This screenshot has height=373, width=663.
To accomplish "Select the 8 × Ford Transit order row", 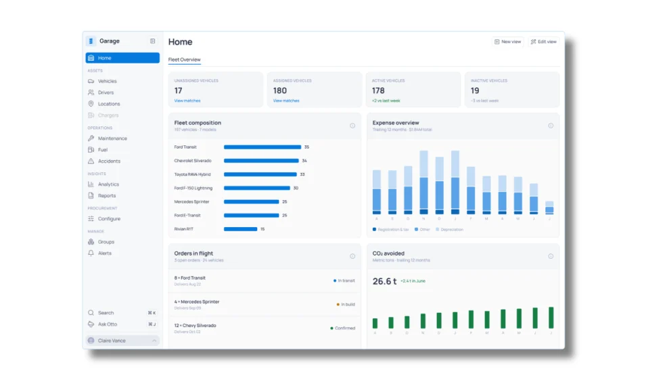I will (265, 281).
